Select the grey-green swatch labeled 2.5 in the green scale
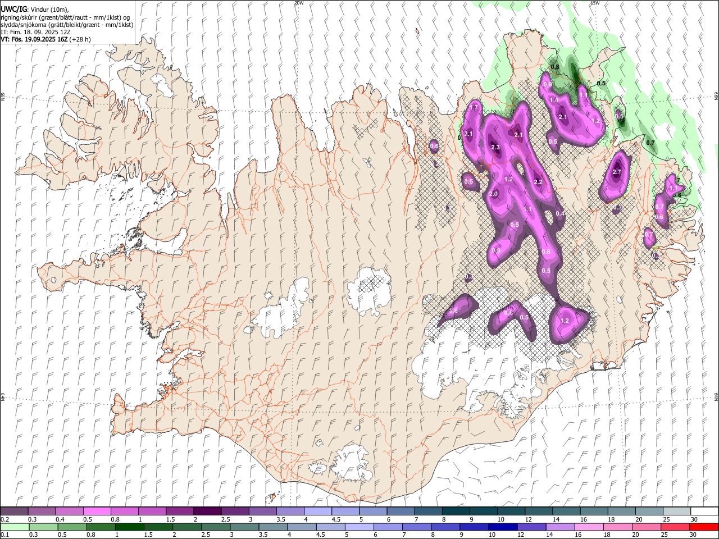Viewport: 719px width, 539px height. click(215, 527)
